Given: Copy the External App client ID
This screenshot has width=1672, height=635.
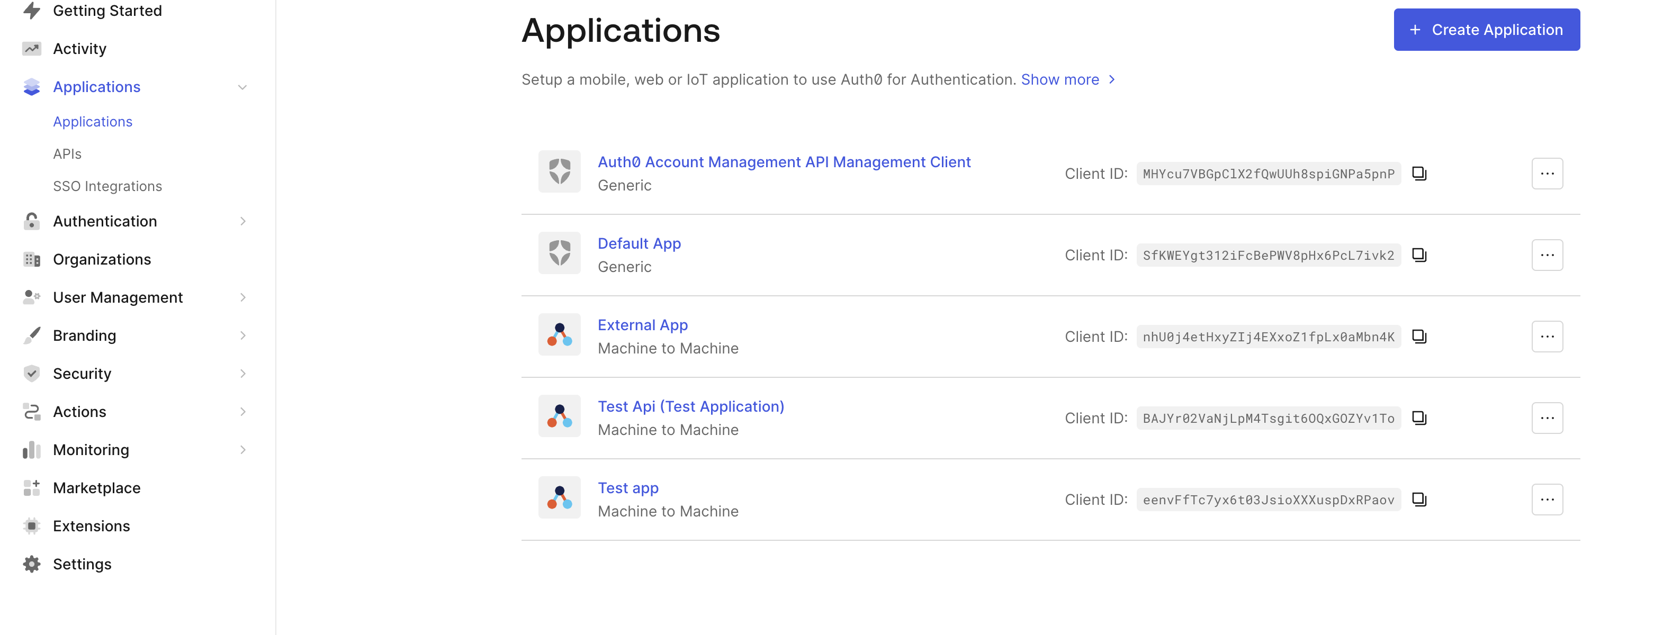Looking at the screenshot, I should point(1419,337).
